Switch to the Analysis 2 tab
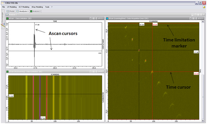The width and height of the screenshot is (207, 124). (35, 11)
